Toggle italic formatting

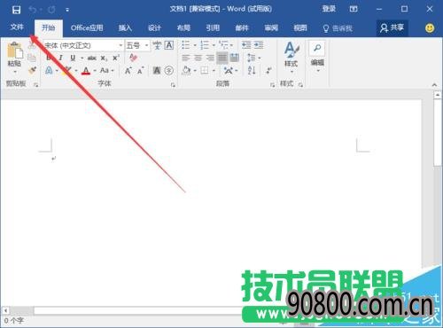(61, 58)
